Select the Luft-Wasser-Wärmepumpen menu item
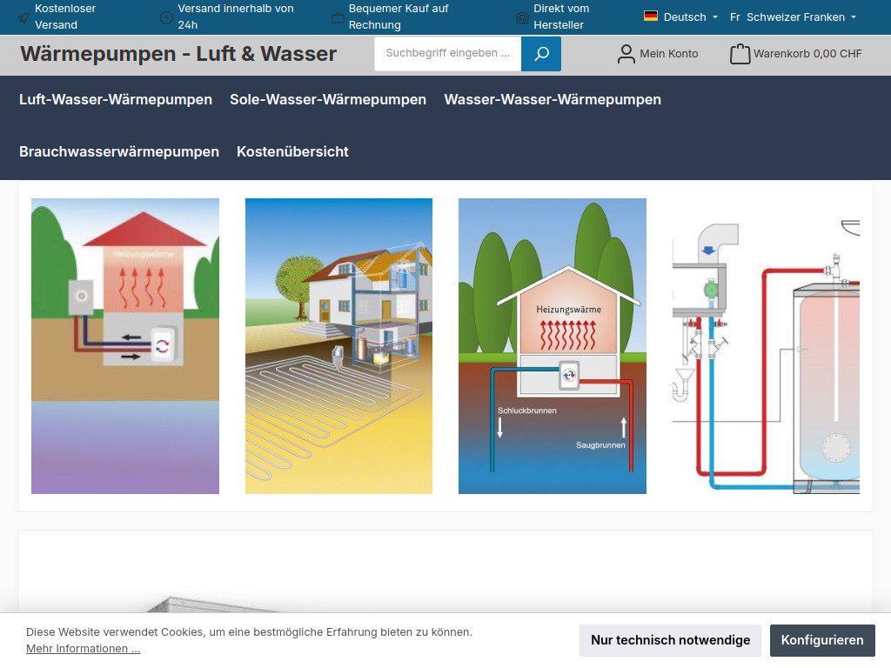 (x=114, y=99)
